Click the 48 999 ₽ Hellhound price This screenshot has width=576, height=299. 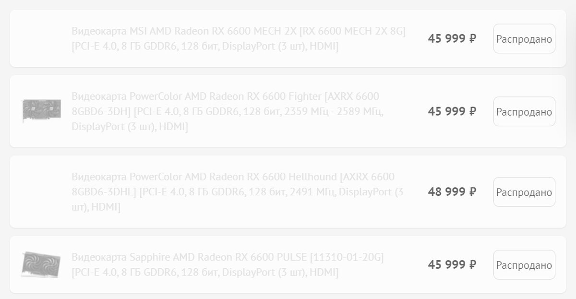[x=452, y=192]
